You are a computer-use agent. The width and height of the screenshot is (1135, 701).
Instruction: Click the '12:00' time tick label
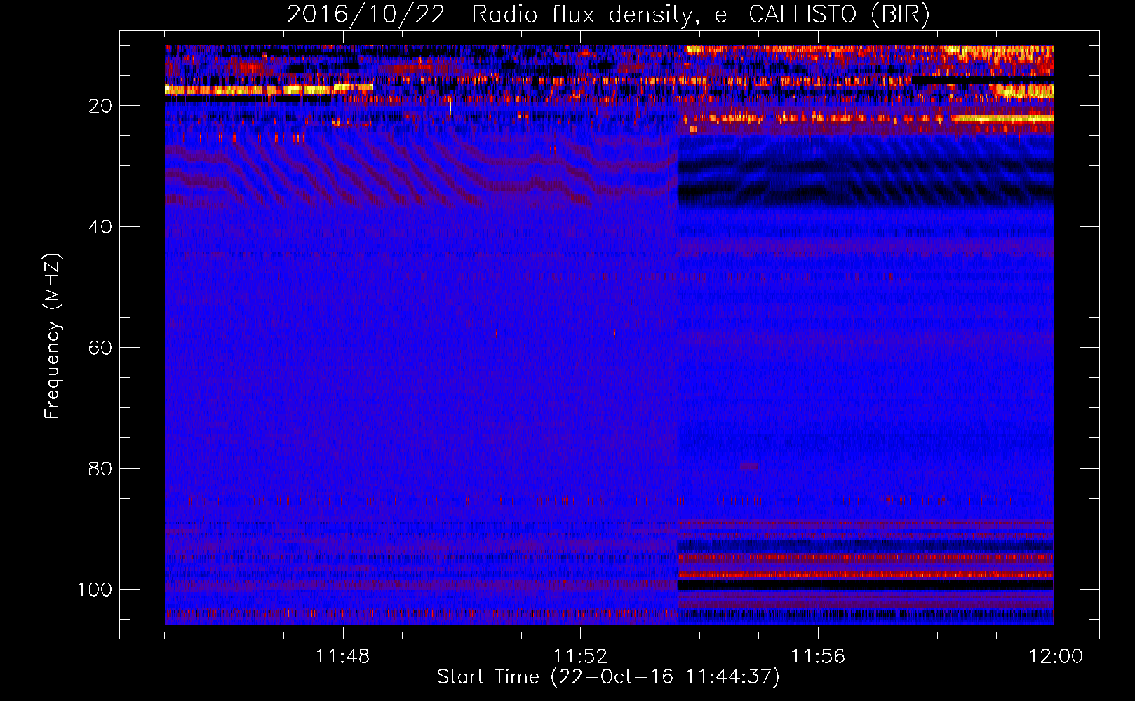[1056, 656]
